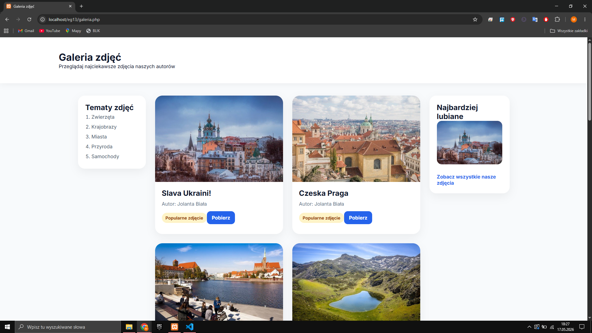Open the Gmail bookmark
Image resolution: width=592 pixels, height=333 pixels.
[x=26, y=31]
